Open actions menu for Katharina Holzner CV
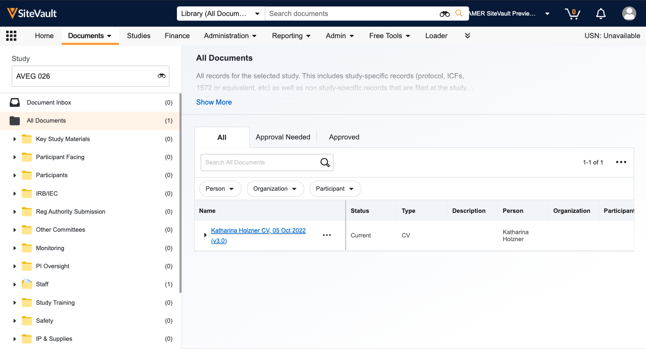Screen dimensions: 646x349 coord(327,235)
